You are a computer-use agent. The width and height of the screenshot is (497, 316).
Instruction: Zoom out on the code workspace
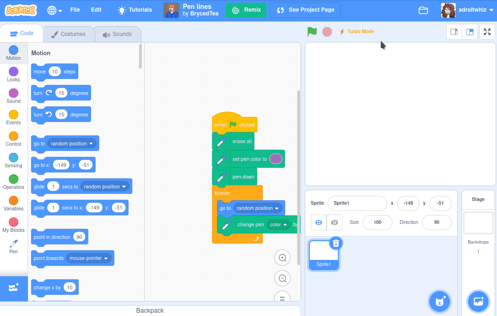[x=282, y=279]
